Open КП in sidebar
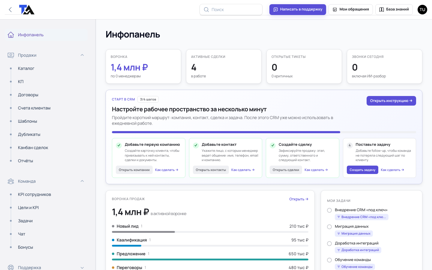Image resolution: width=432 pixels, height=270 pixels. pyautogui.click(x=21, y=82)
